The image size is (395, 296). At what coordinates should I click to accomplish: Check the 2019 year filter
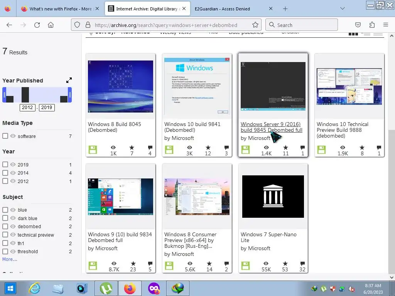click(x=5, y=164)
